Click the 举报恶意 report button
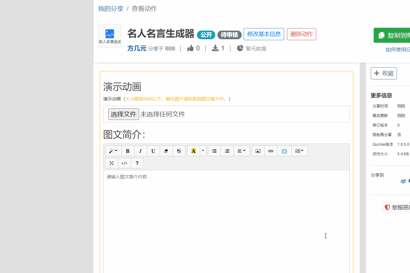Screen dimensions: 410x273 [x=396, y=208]
